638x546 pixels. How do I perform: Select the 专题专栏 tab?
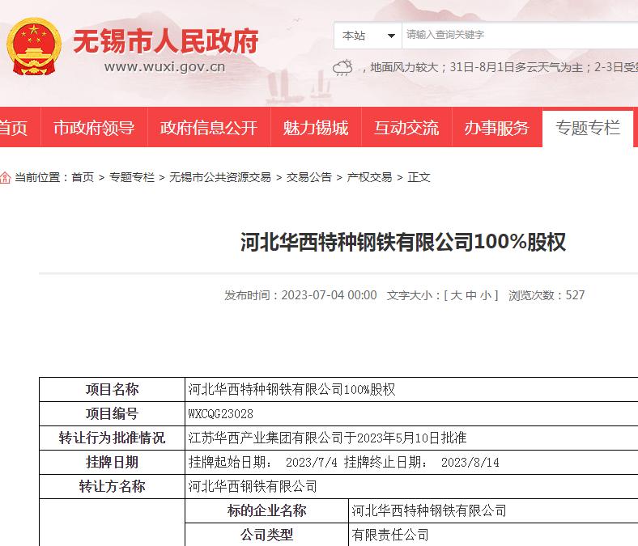click(x=587, y=127)
